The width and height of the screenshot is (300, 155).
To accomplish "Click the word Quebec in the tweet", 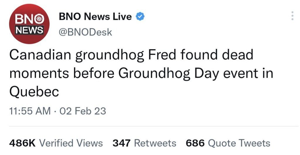I will (34, 92).
